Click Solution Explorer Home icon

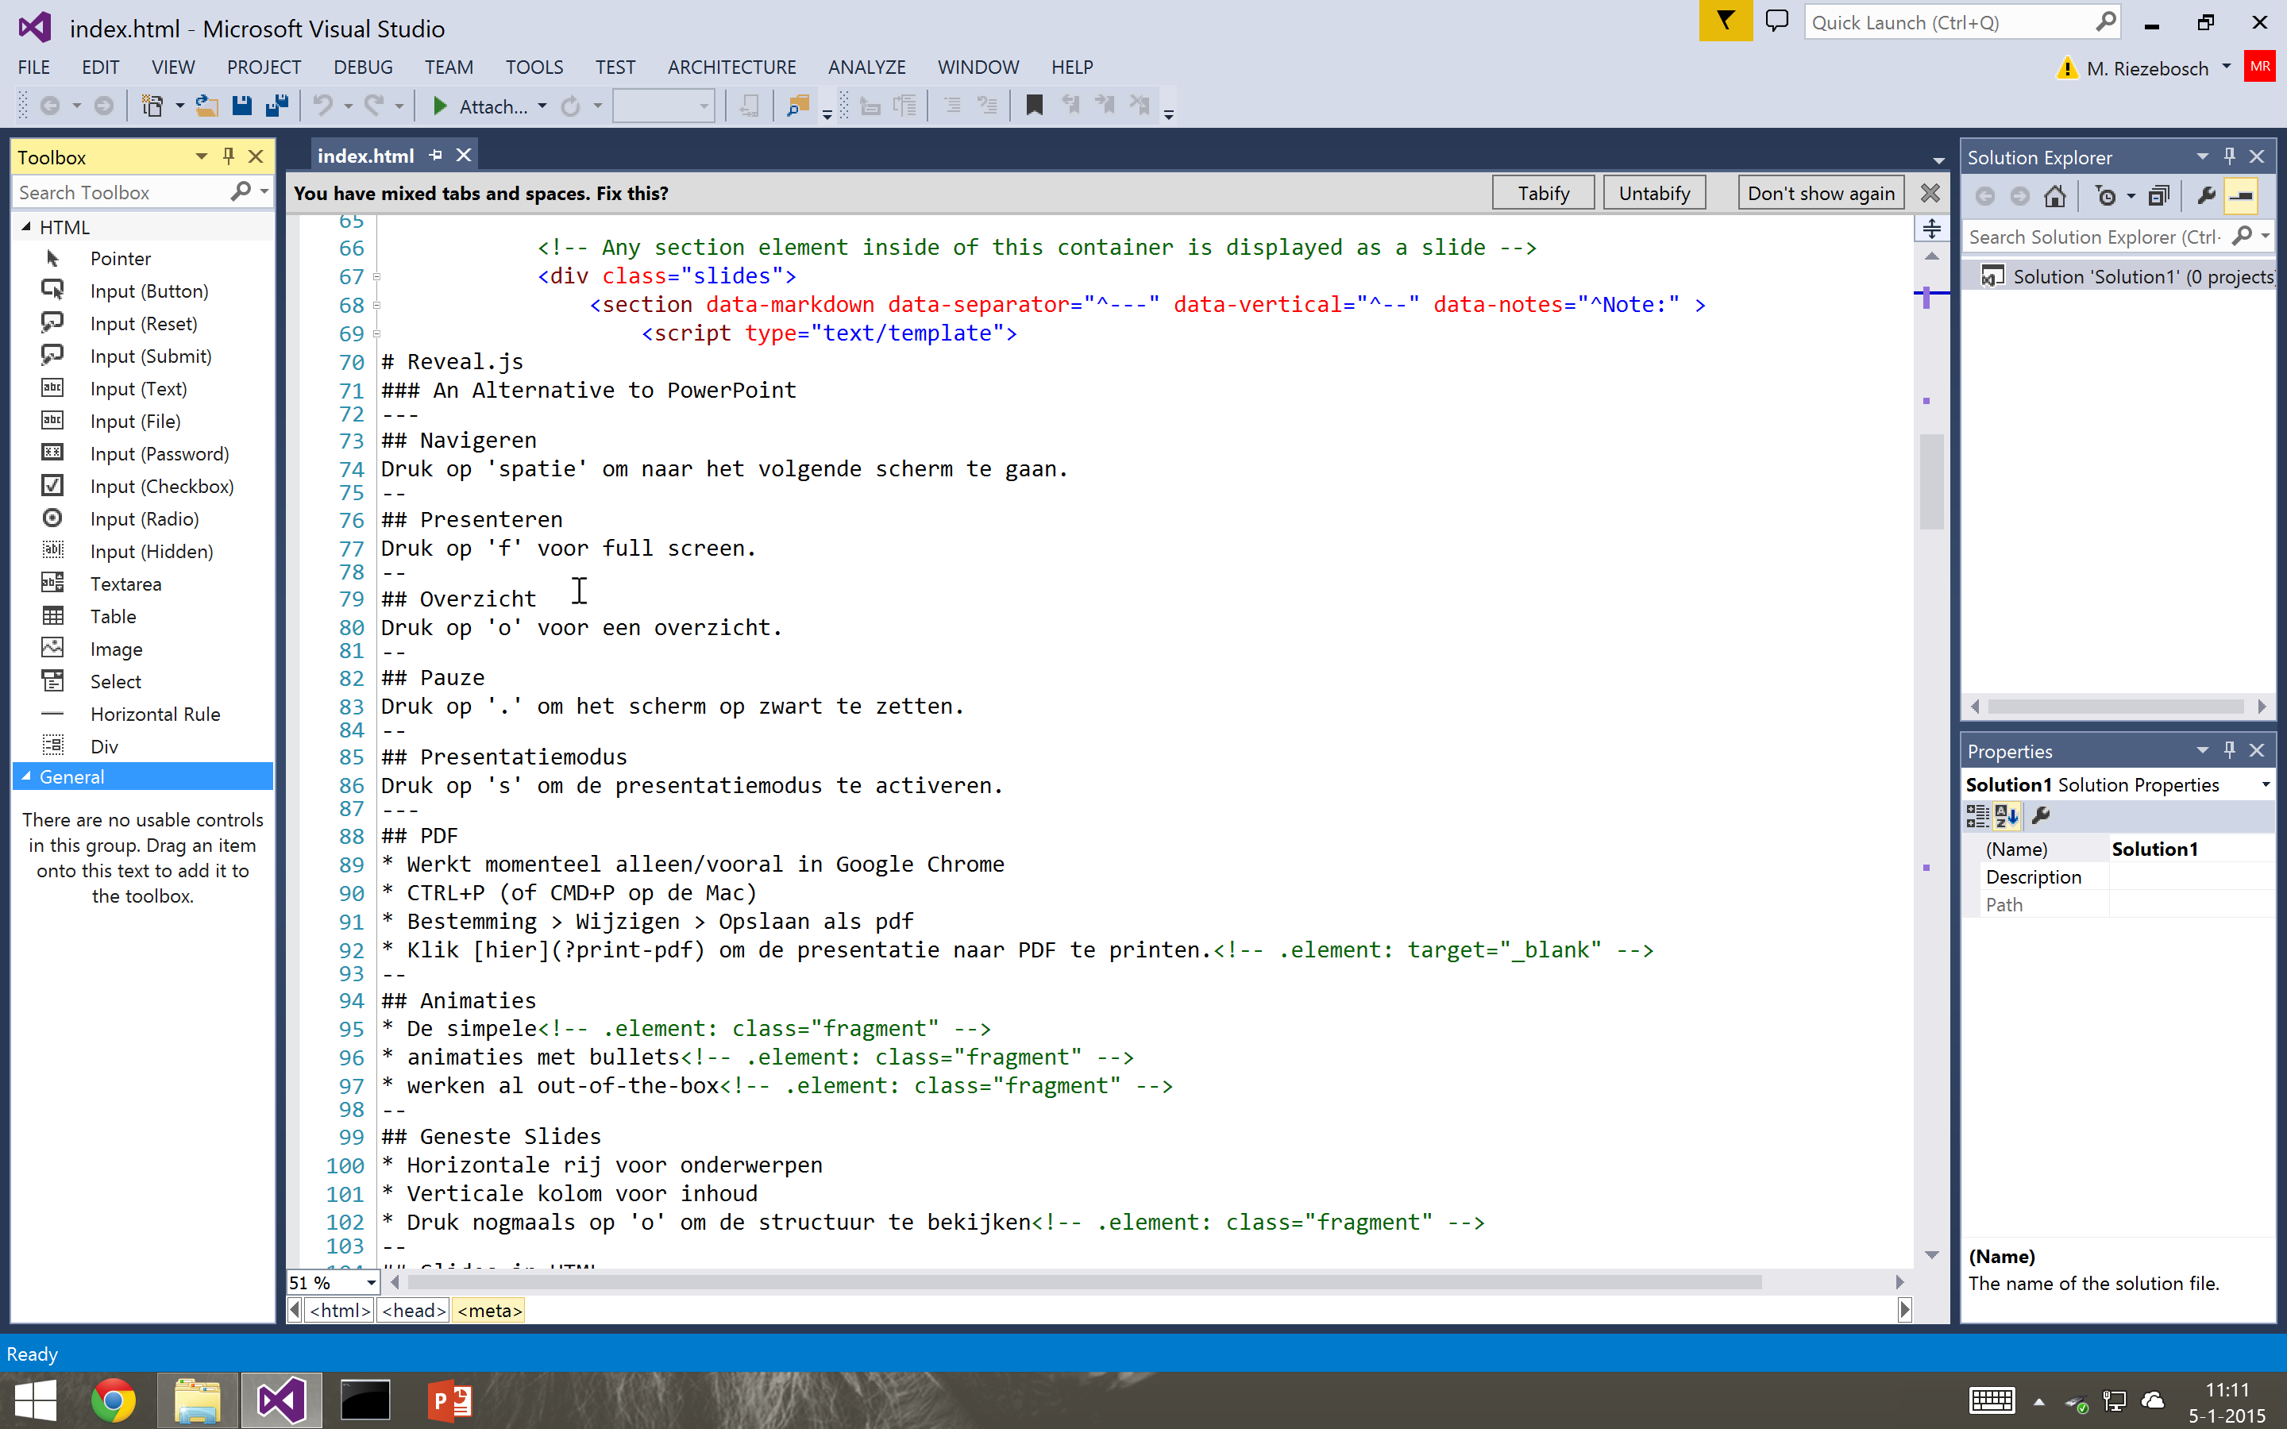(2054, 195)
